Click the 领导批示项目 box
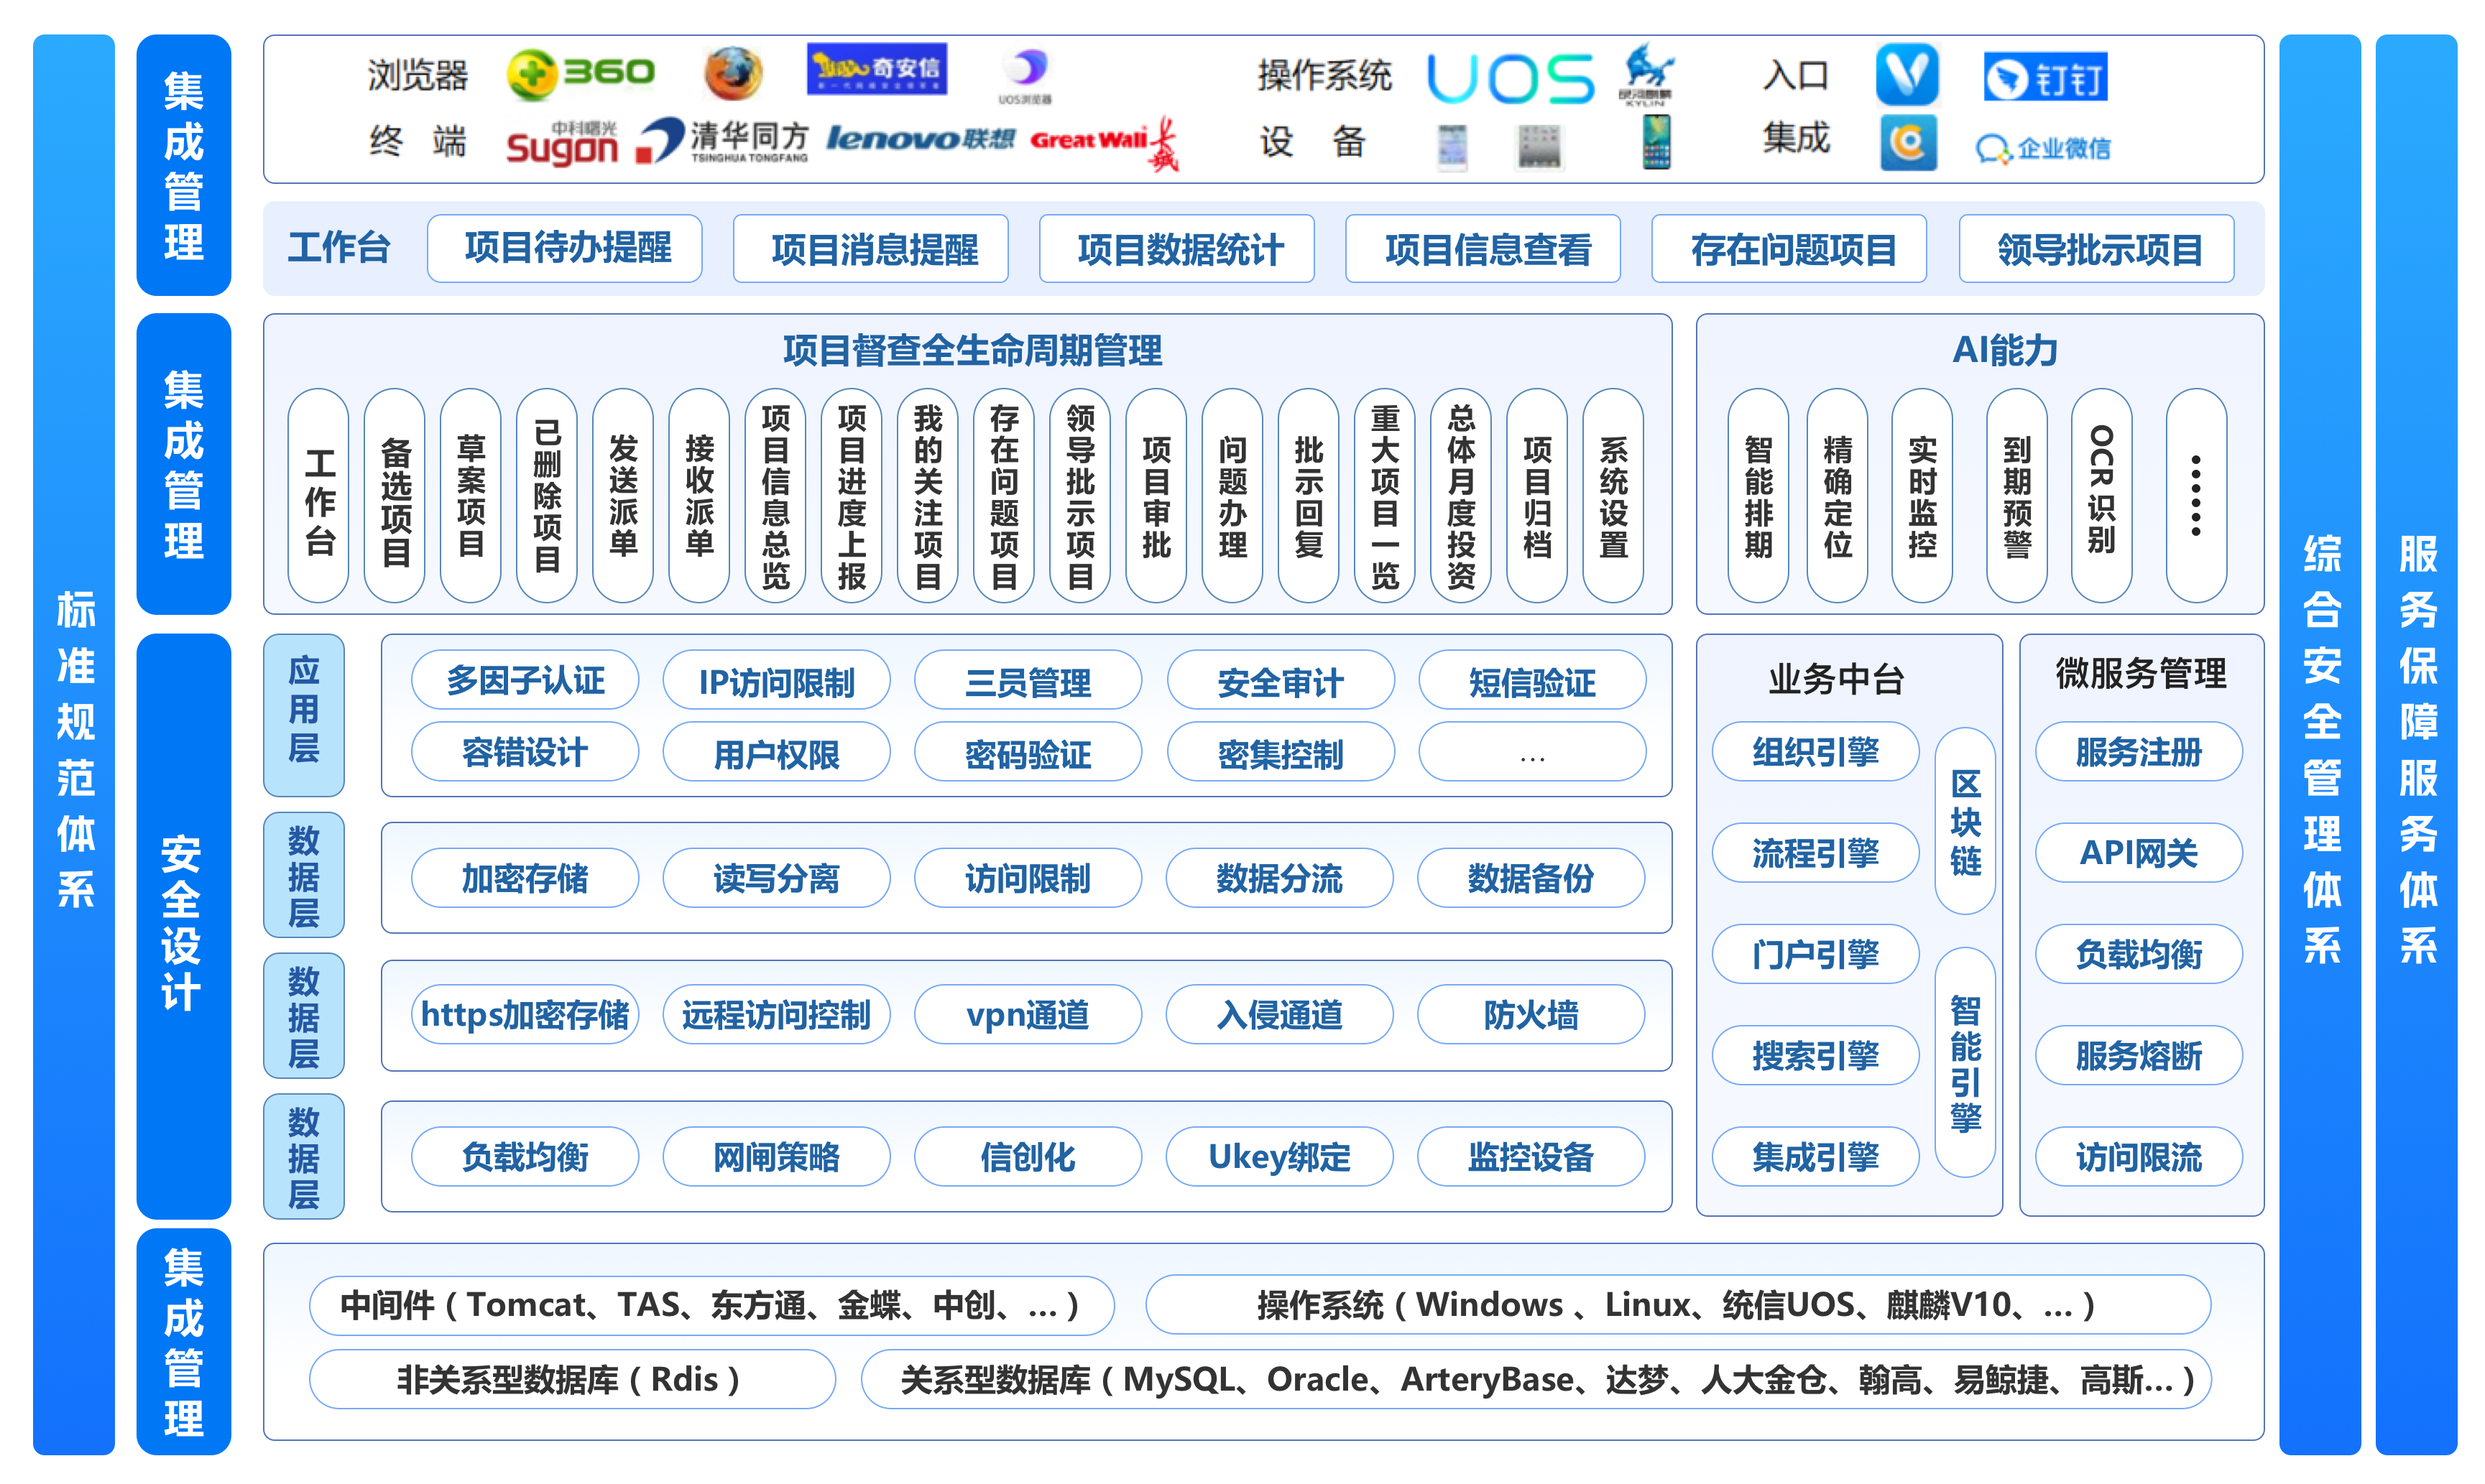Screen dimensions: 2485x1484 tap(2097, 248)
